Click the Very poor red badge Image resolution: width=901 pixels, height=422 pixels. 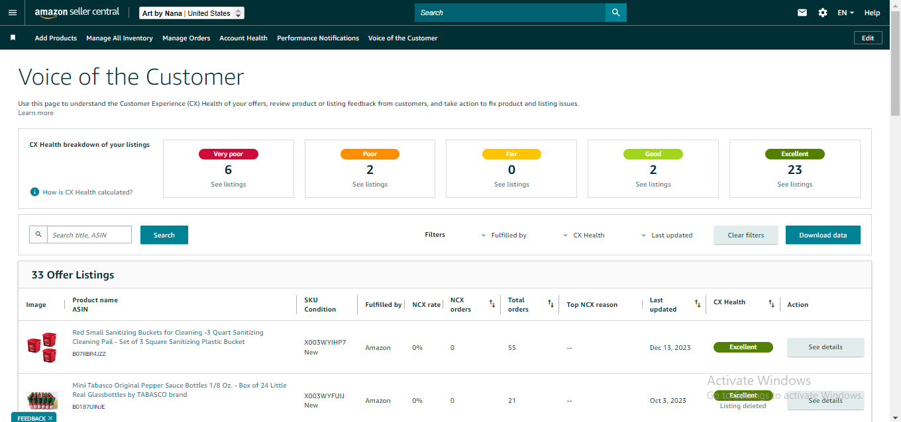(229, 154)
